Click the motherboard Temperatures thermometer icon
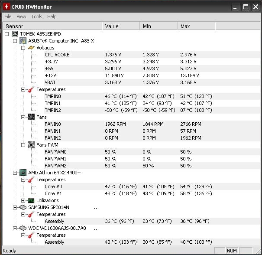Viewport: 262px width, 255px height. point(31,89)
